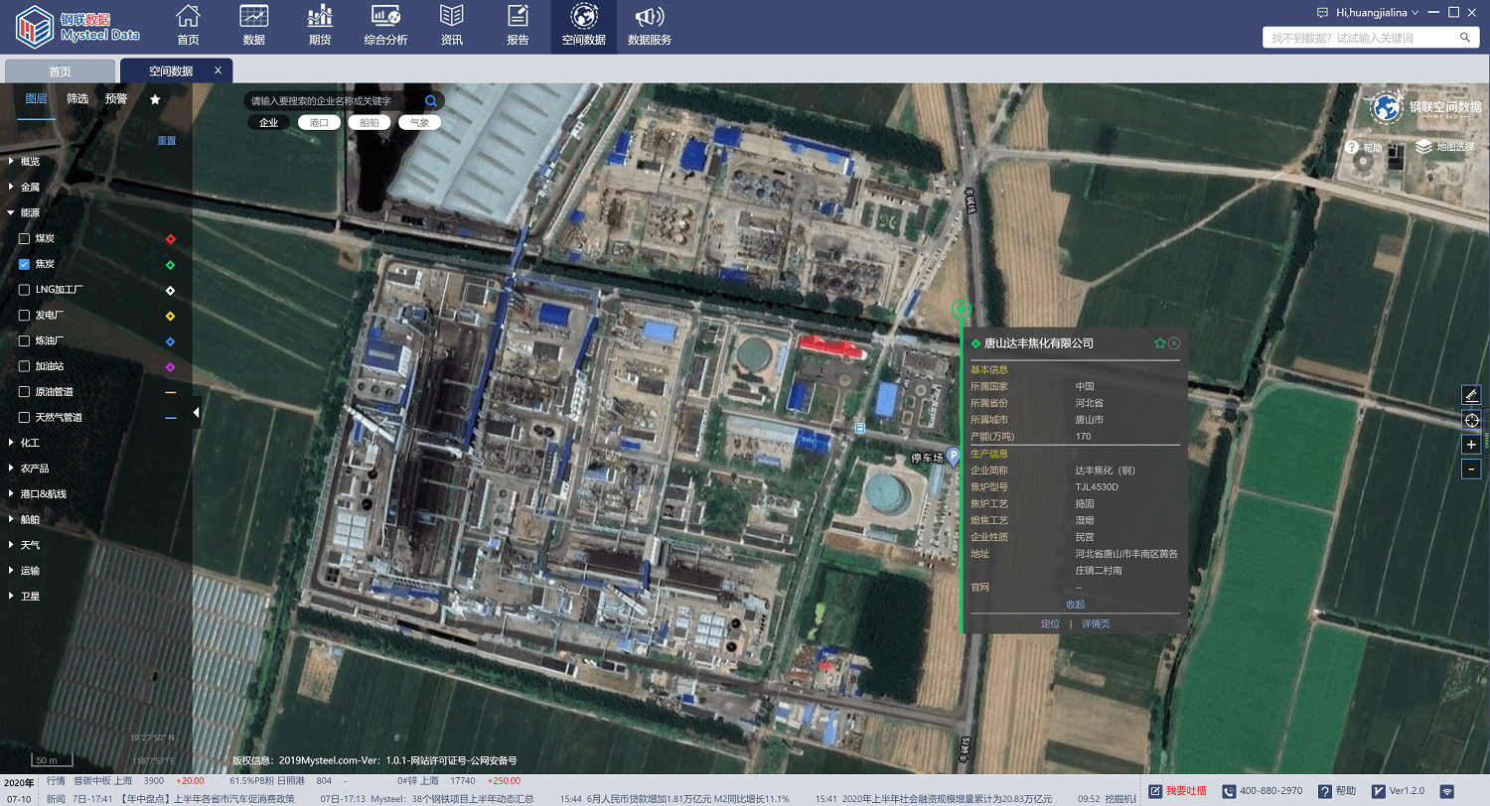Open 帮助 help in the status bar
This screenshot has width=1490, height=806.
[x=1336, y=791]
